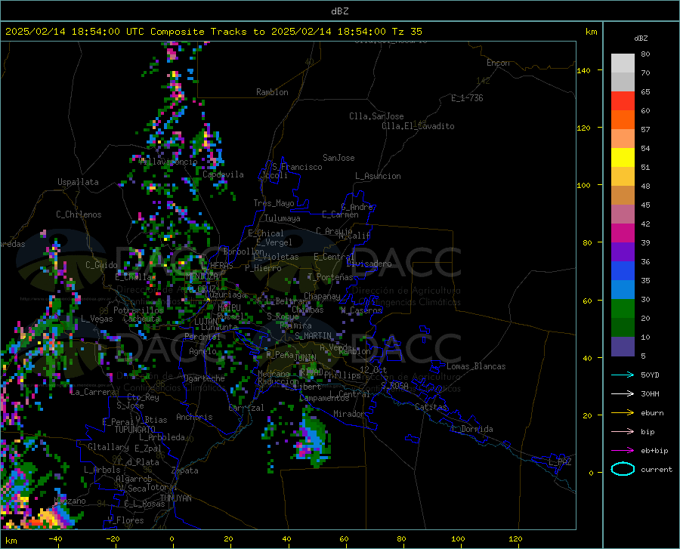
Task: Click the 'Tres_Mayo' map label
Action: coord(274,203)
